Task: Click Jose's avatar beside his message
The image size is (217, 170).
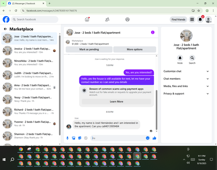Action: [x=69, y=127]
